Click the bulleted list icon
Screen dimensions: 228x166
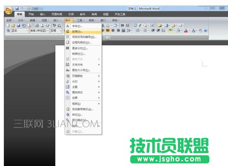point(145,31)
